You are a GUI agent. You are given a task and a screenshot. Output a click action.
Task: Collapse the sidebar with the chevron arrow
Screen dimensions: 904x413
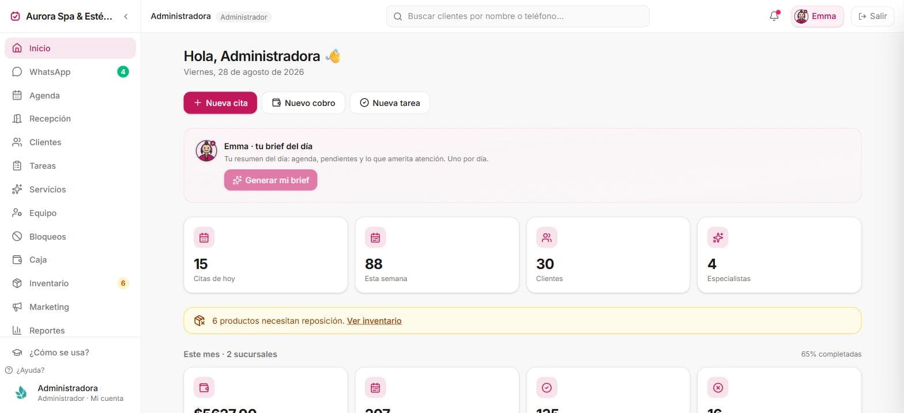pos(126,17)
